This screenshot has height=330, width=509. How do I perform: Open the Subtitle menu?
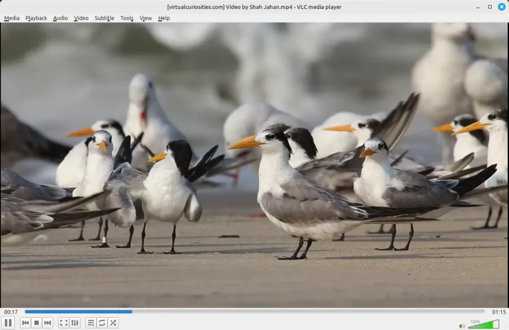(x=104, y=18)
